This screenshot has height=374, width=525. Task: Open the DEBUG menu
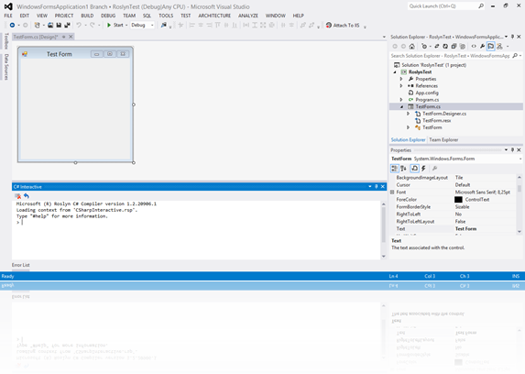[108, 16]
